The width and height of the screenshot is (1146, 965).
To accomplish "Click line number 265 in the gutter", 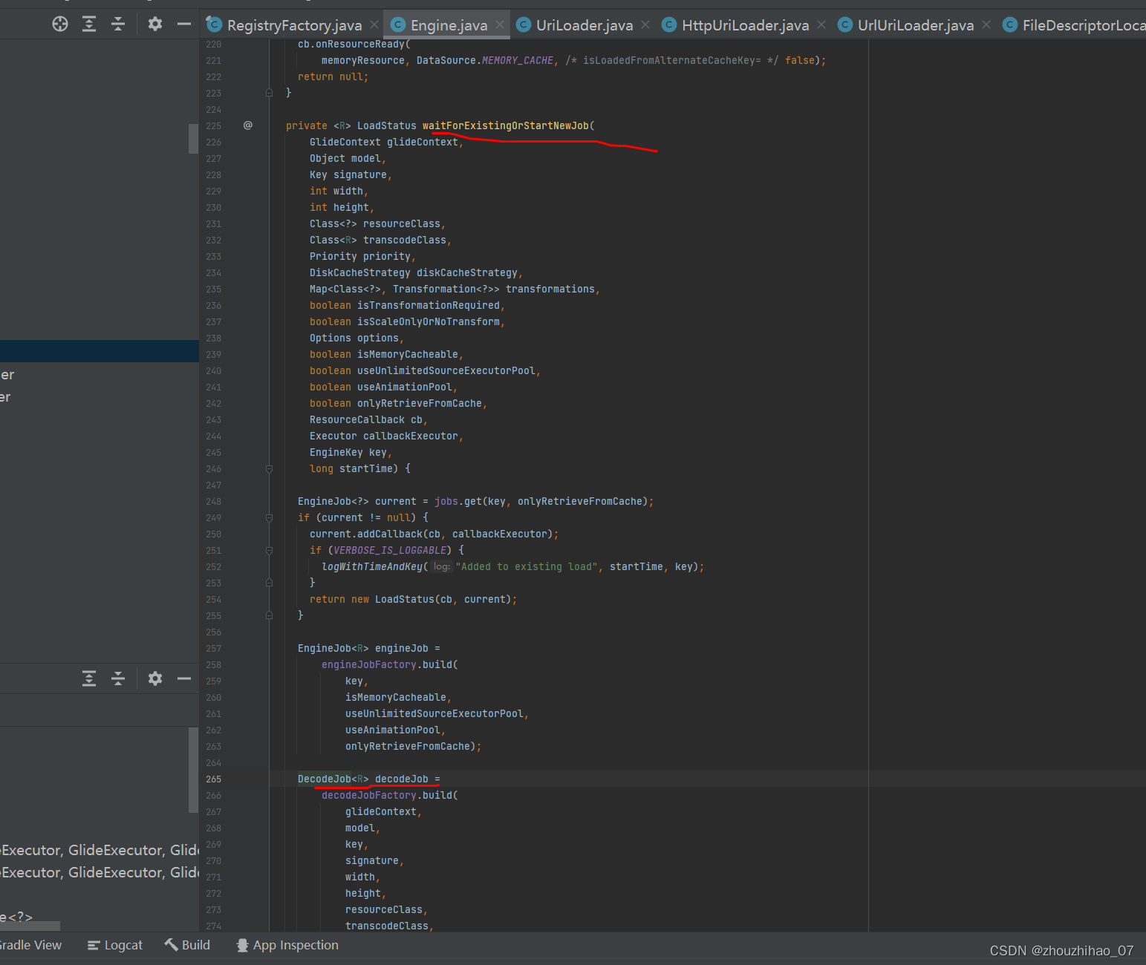I will pyautogui.click(x=214, y=779).
